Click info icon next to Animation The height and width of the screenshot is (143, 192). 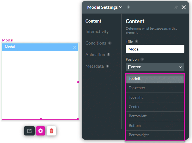[109, 55]
